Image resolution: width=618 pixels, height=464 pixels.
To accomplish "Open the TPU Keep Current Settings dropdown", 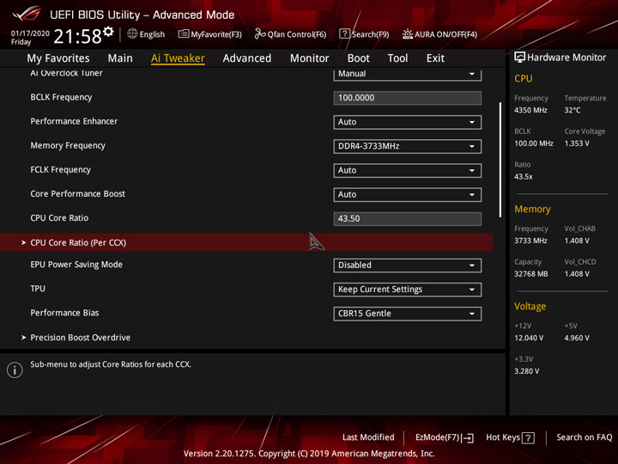I will click(x=407, y=290).
